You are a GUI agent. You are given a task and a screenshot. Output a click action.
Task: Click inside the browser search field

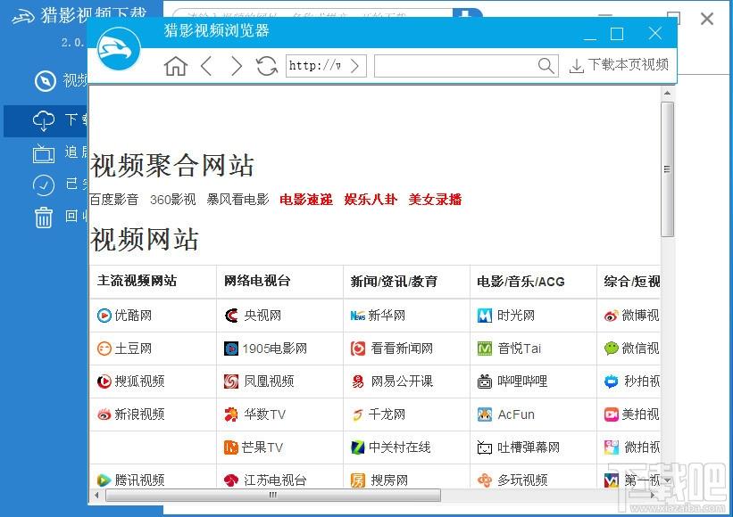[456, 66]
